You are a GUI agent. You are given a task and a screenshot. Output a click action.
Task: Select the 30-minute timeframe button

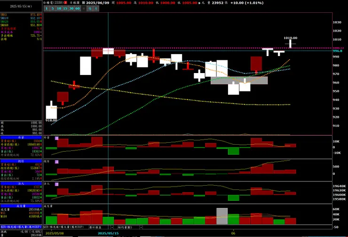71,8
